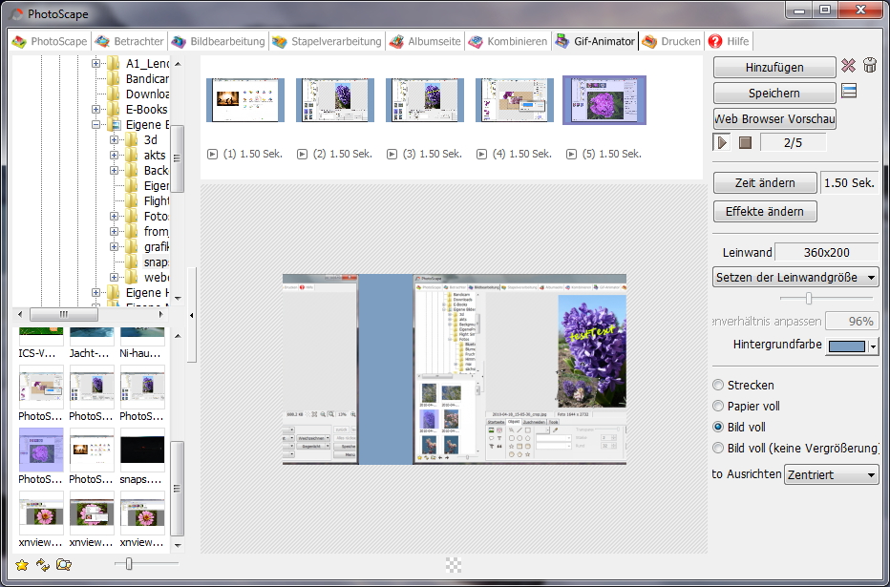Click the list icon beside the Speichern button
Screen dimensions: 890x587
[x=848, y=93]
